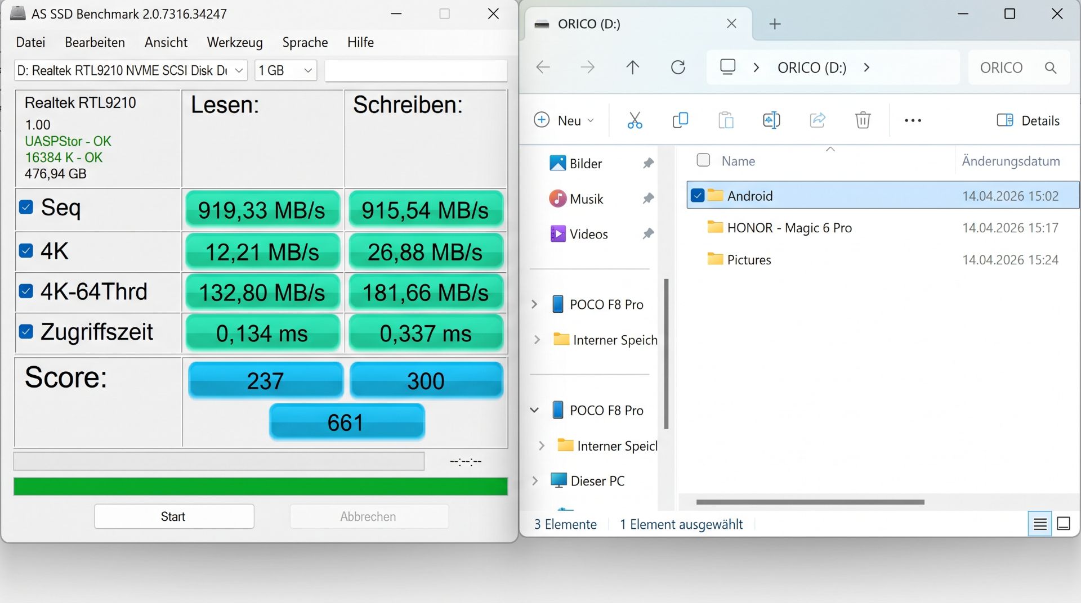Open the Ansicht menu

coord(166,42)
